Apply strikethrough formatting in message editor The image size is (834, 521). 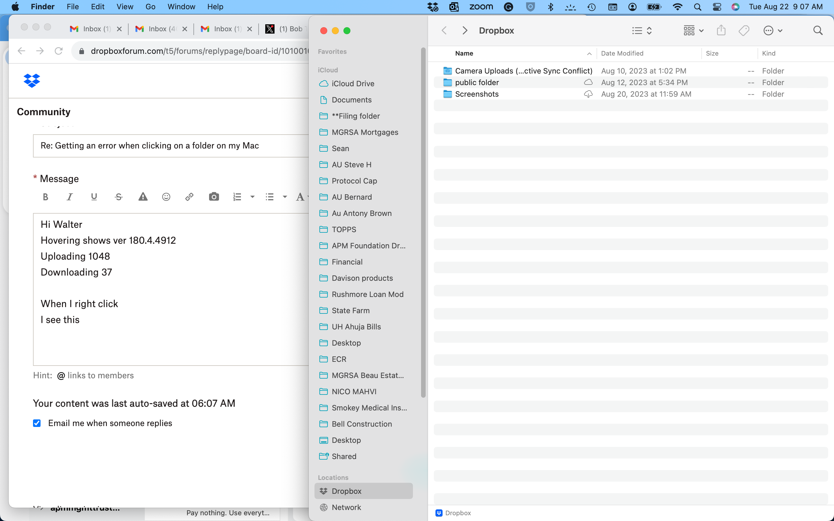pyautogui.click(x=118, y=197)
